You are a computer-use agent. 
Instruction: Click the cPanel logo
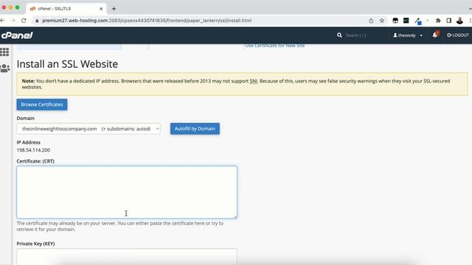pos(17,35)
